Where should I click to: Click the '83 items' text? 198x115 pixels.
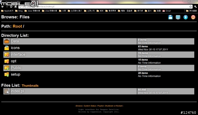[143, 46]
